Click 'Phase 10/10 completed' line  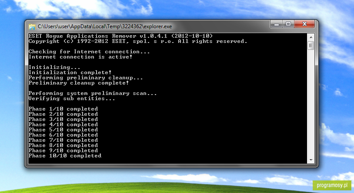[65, 156]
